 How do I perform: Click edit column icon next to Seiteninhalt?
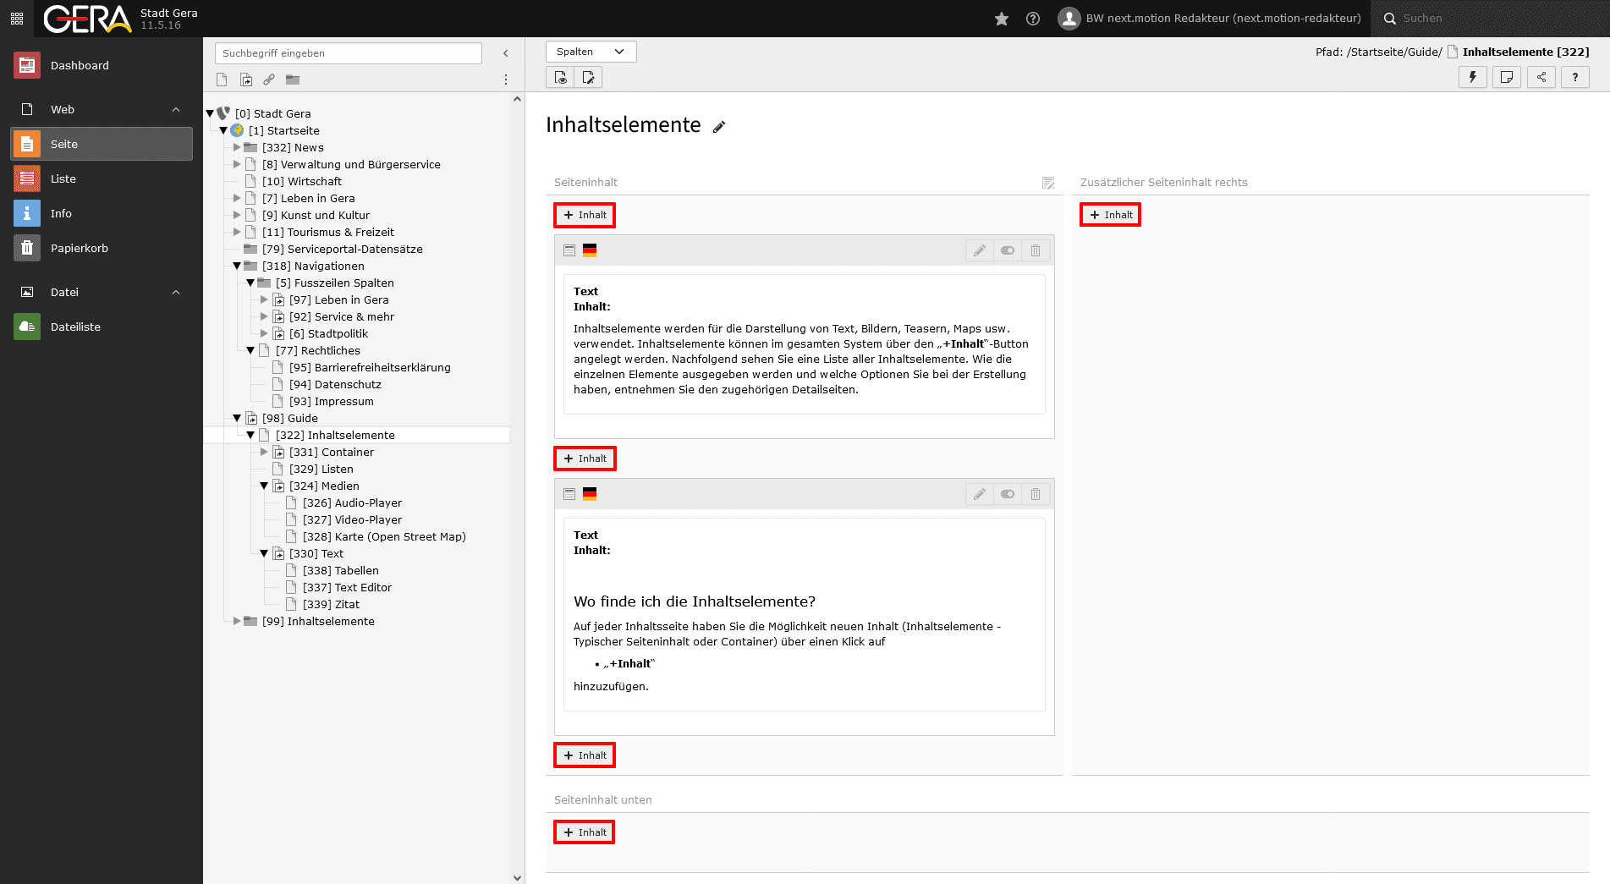click(1048, 183)
